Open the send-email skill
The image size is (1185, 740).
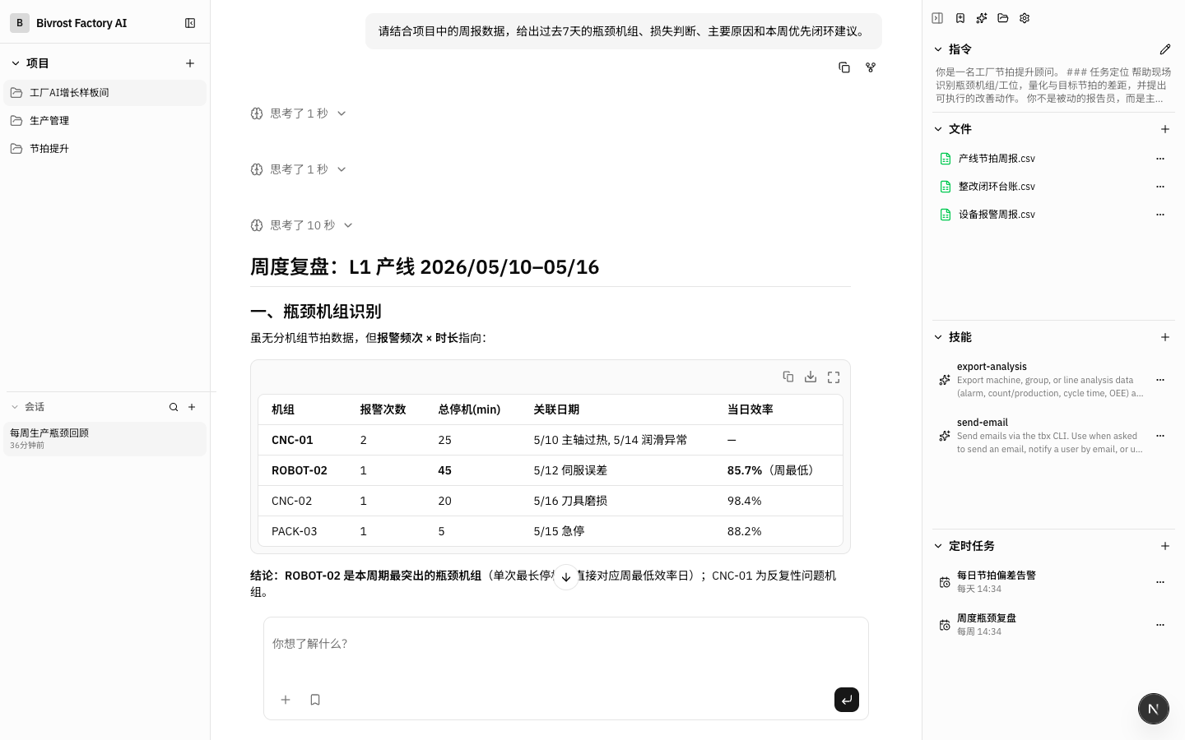pos(1041,436)
